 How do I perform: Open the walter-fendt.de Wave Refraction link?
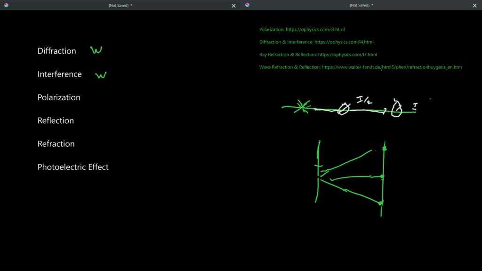click(x=392, y=67)
